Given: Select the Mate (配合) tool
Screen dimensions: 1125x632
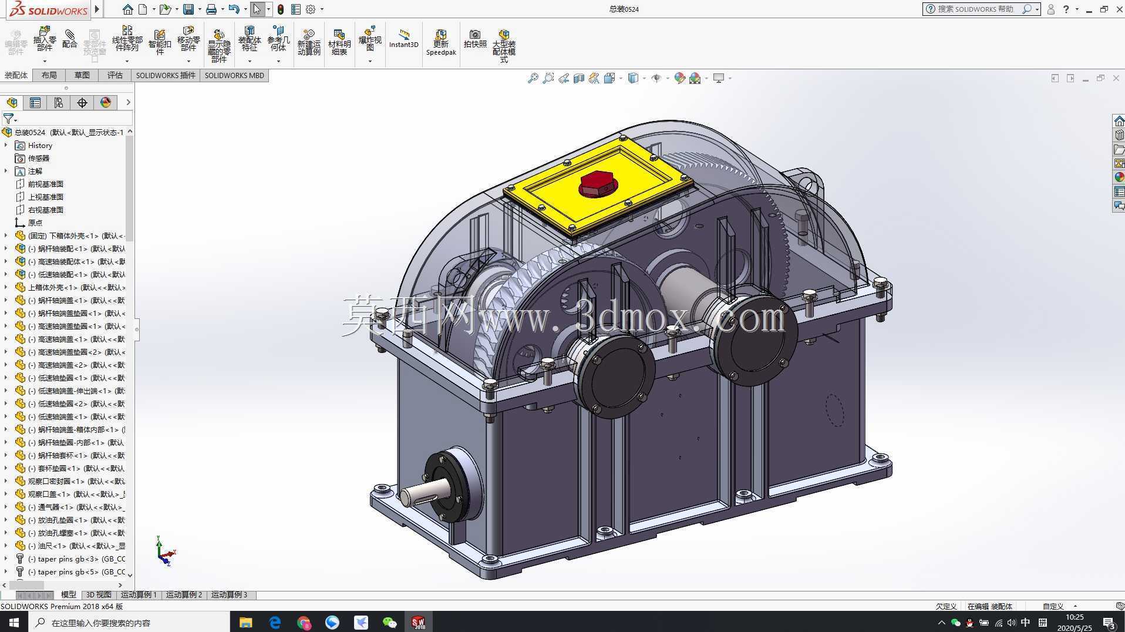Looking at the screenshot, I should (69, 39).
